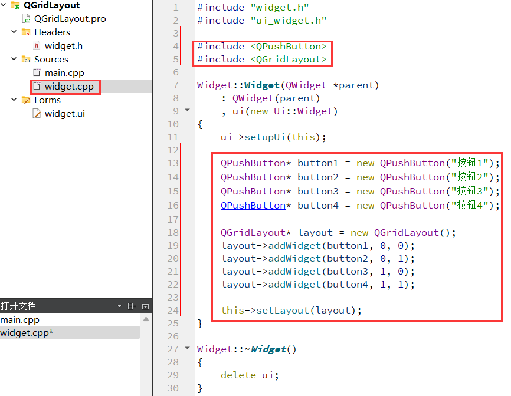Click the button3 variable on line 15
The image size is (511, 396).
click(317, 191)
